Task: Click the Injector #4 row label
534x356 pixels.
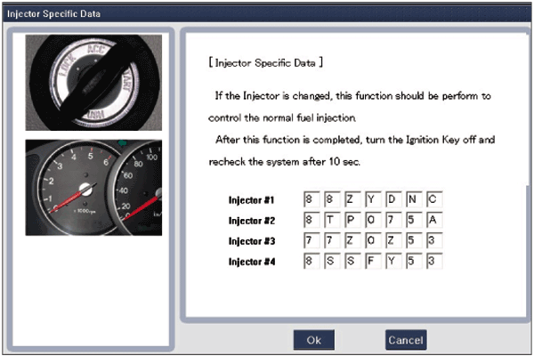Action: tap(252, 262)
